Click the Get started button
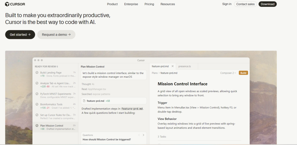Viewport: 297px width, 145px height. click(x=20, y=35)
